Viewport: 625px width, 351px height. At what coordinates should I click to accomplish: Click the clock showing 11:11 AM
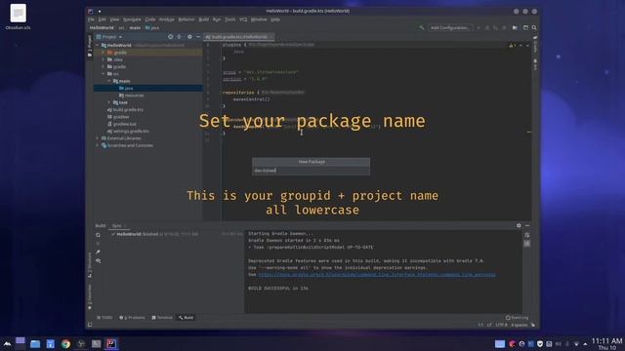pyautogui.click(x=606, y=341)
